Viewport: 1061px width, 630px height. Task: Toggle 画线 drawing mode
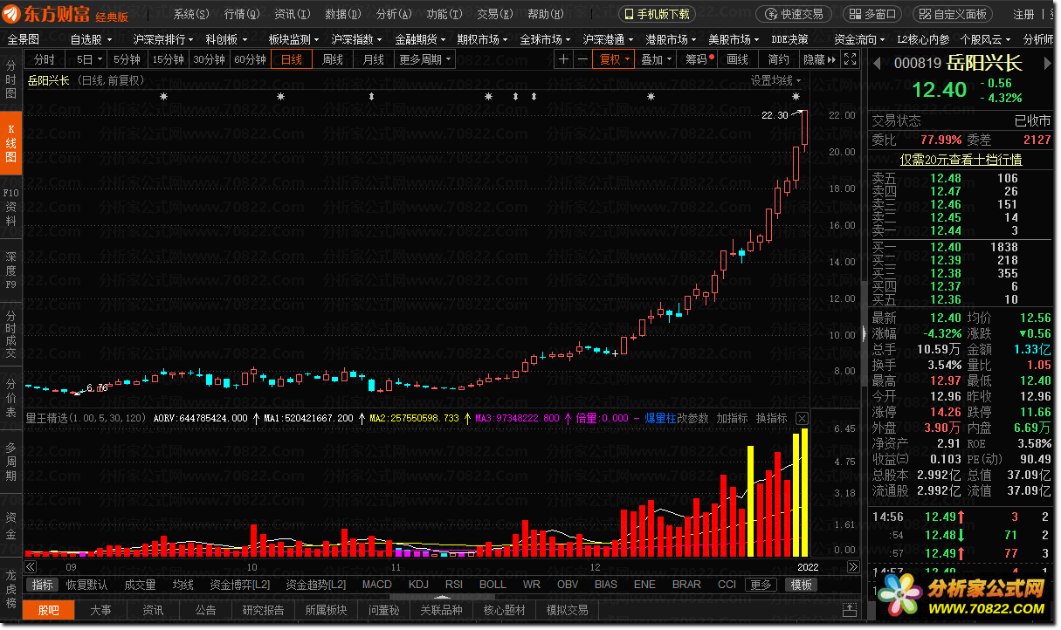coord(738,59)
